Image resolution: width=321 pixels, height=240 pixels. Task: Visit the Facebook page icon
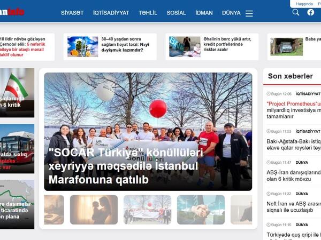(x=310, y=12)
